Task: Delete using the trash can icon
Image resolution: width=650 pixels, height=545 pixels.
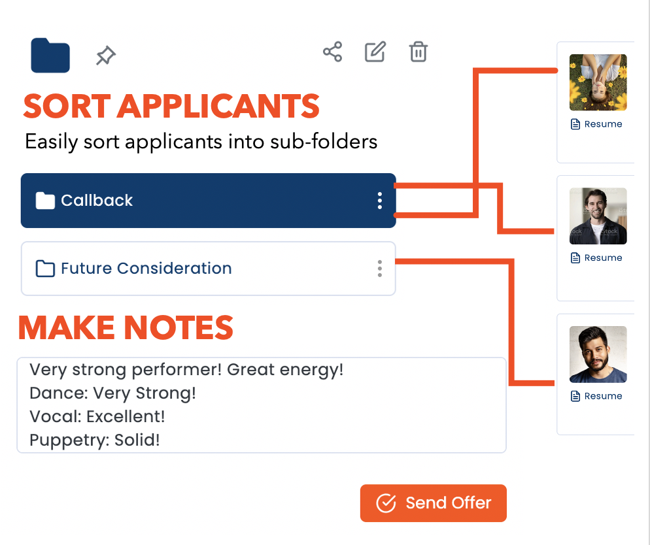Action: click(x=419, y=52)
